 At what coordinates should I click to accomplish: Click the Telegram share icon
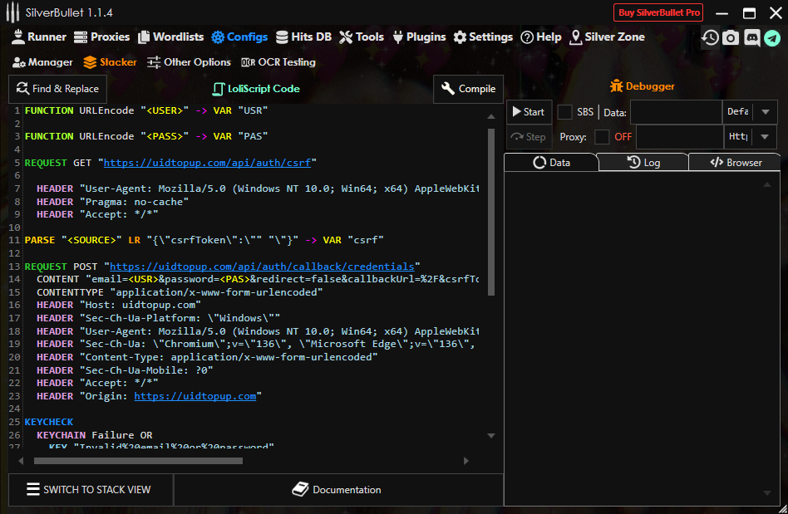coord(772,37)
